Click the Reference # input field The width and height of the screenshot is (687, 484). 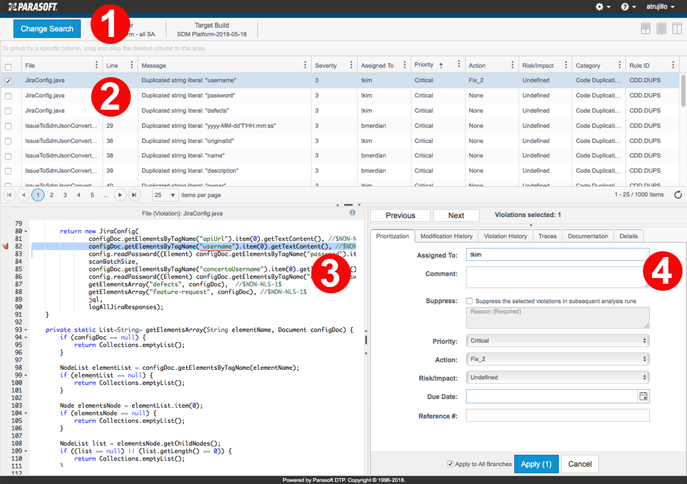tap(558, 416)
